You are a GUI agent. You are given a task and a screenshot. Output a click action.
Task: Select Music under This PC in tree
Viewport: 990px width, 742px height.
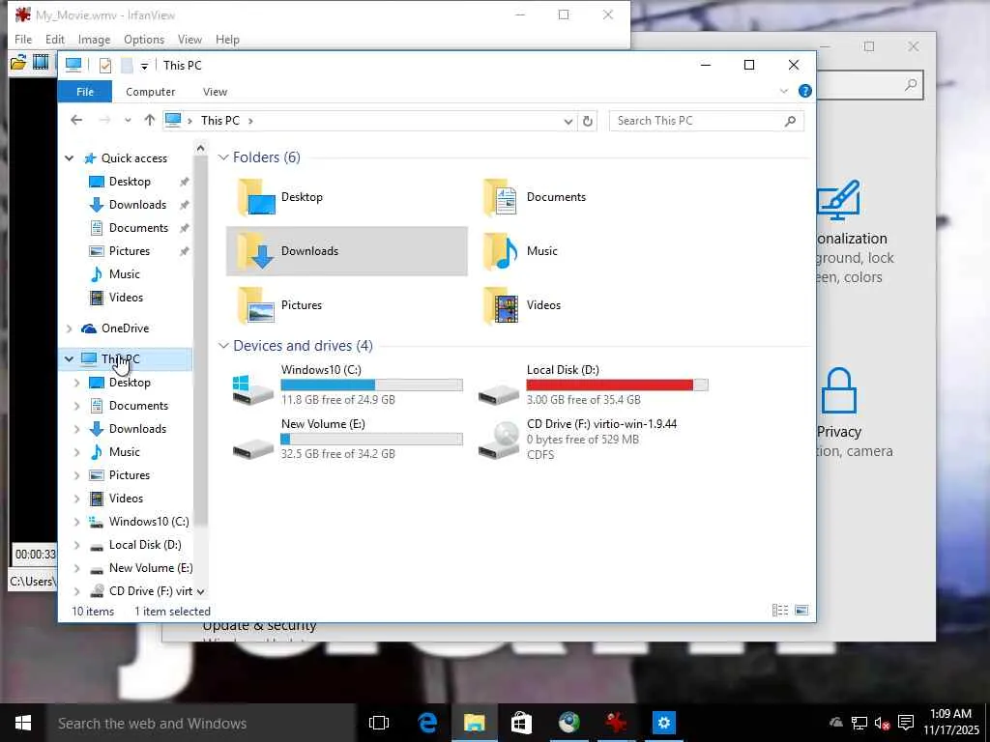[x=125, y=452]
